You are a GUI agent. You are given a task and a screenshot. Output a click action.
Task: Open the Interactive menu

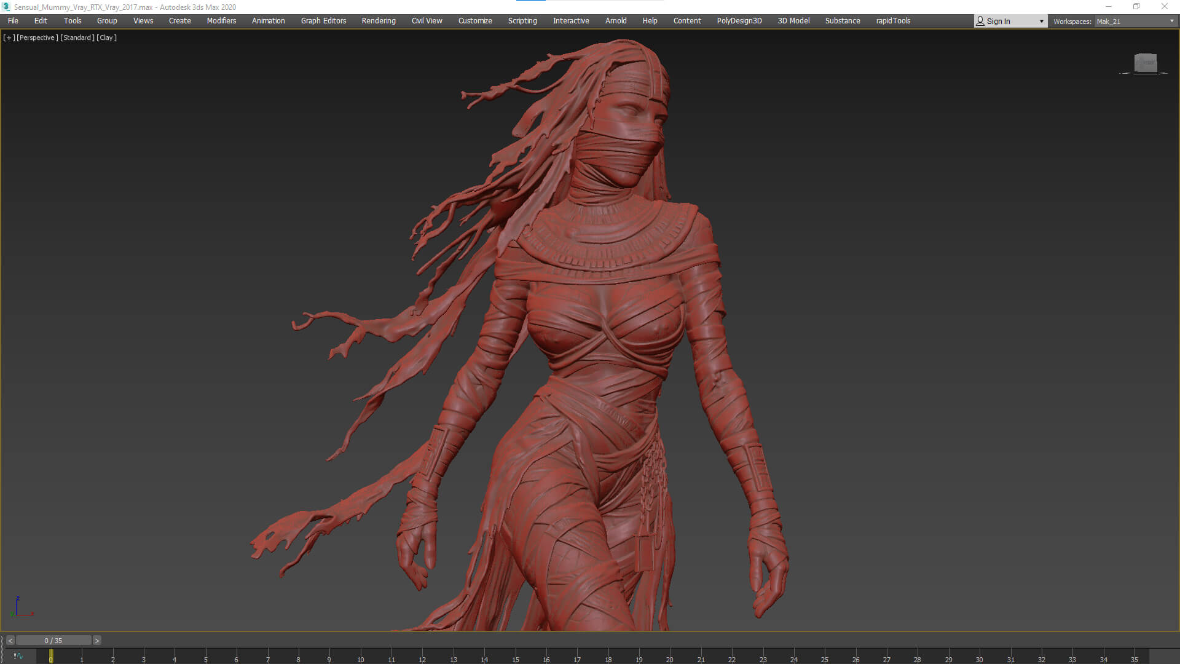click(x=571, y=21)
